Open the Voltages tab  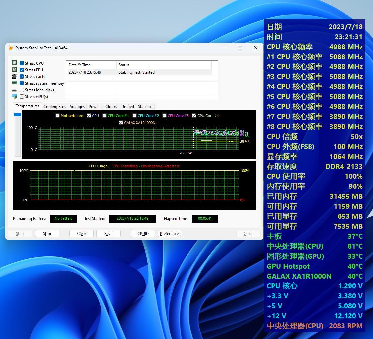point(77,107)
